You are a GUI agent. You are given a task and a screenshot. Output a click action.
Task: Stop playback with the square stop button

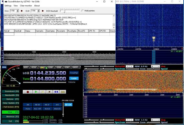(50, 92)
